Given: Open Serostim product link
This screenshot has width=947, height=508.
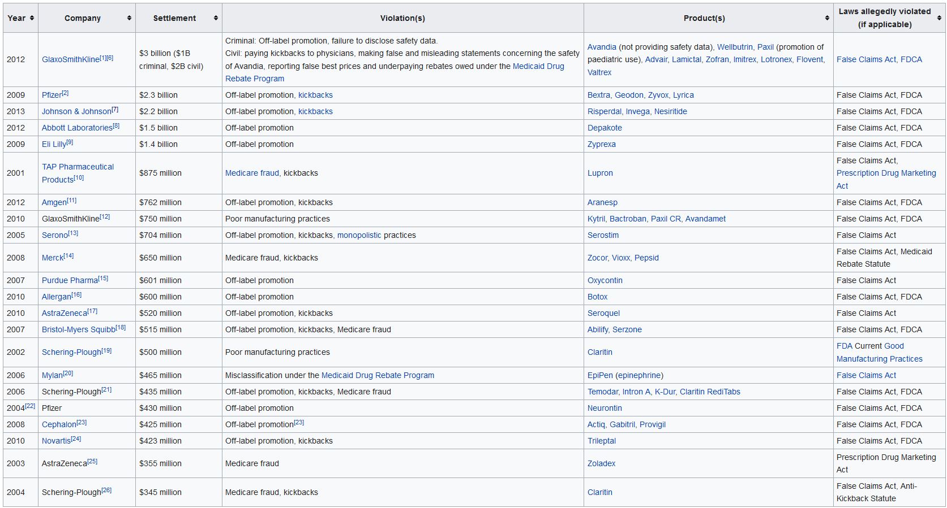Looking at the screenshot, I should [x=603, y=235].
